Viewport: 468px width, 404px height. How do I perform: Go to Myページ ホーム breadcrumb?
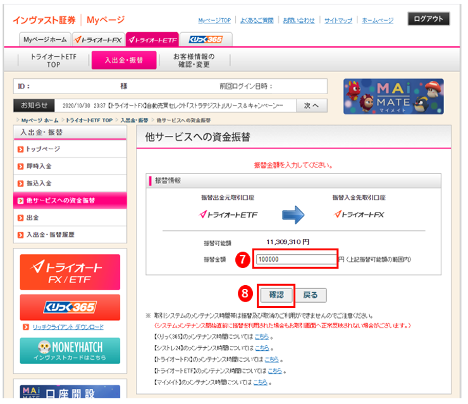point(40,120)
